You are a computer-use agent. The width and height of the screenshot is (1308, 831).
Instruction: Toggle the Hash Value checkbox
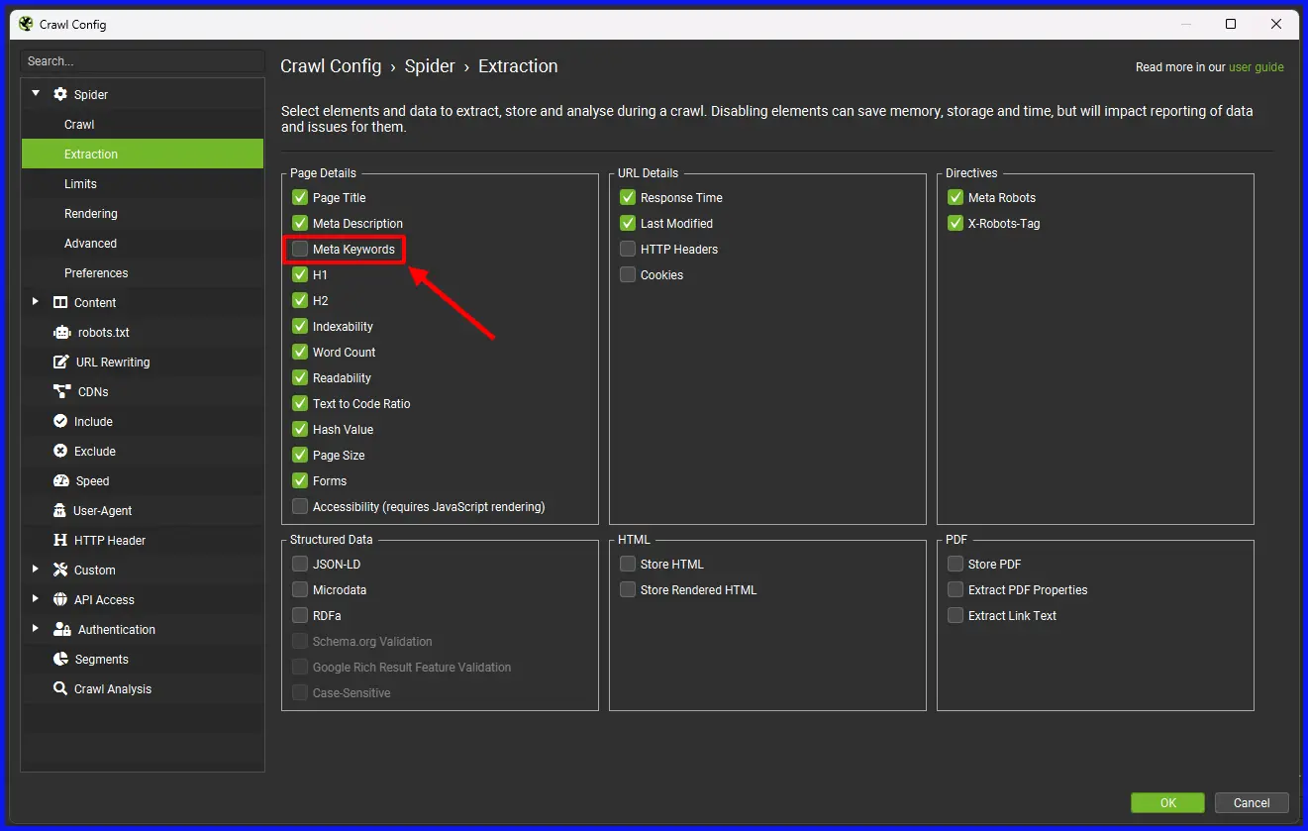300,429
